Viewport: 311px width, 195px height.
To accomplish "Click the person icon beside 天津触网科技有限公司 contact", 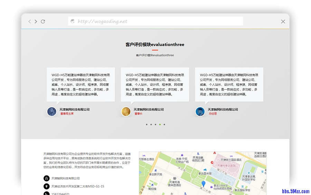I will (46, 178).
